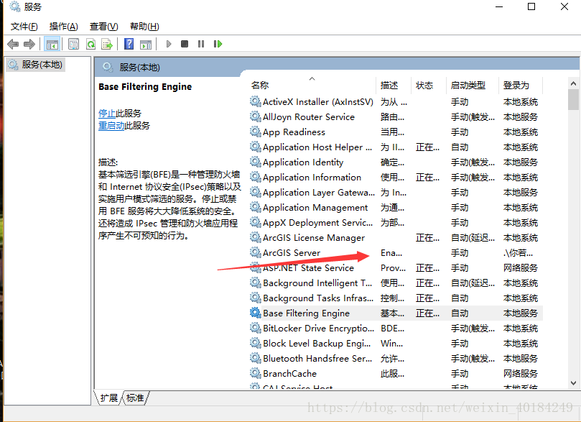Click the gear icon of Application Identity
The width and height of the screenshot is (581, 422).
point(255,162)
